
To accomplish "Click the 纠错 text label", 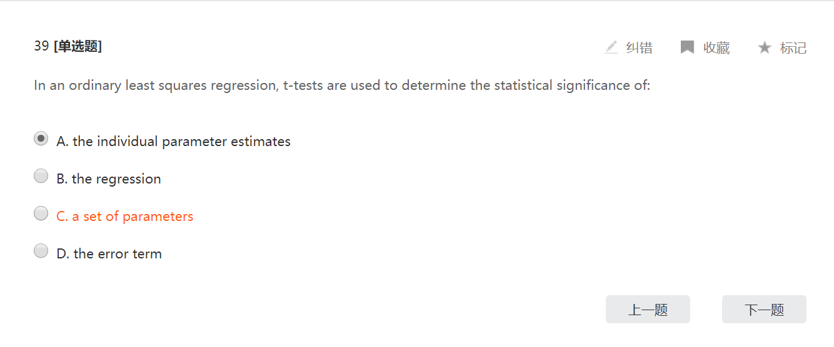I will click(x=639, y=48).
